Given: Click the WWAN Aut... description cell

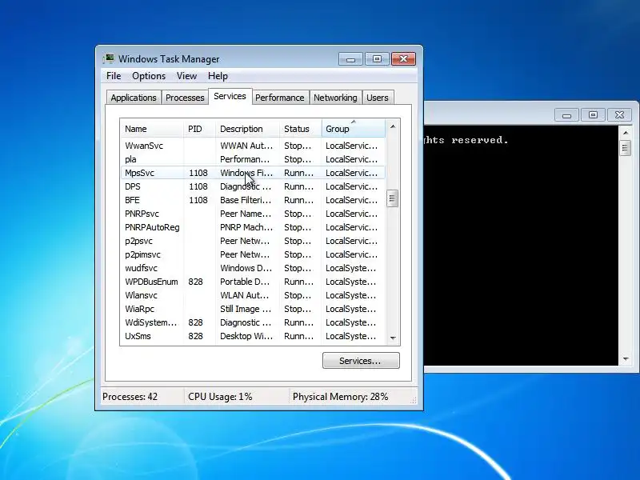Looking at the screenshot, I should click(x=246, y=146).
